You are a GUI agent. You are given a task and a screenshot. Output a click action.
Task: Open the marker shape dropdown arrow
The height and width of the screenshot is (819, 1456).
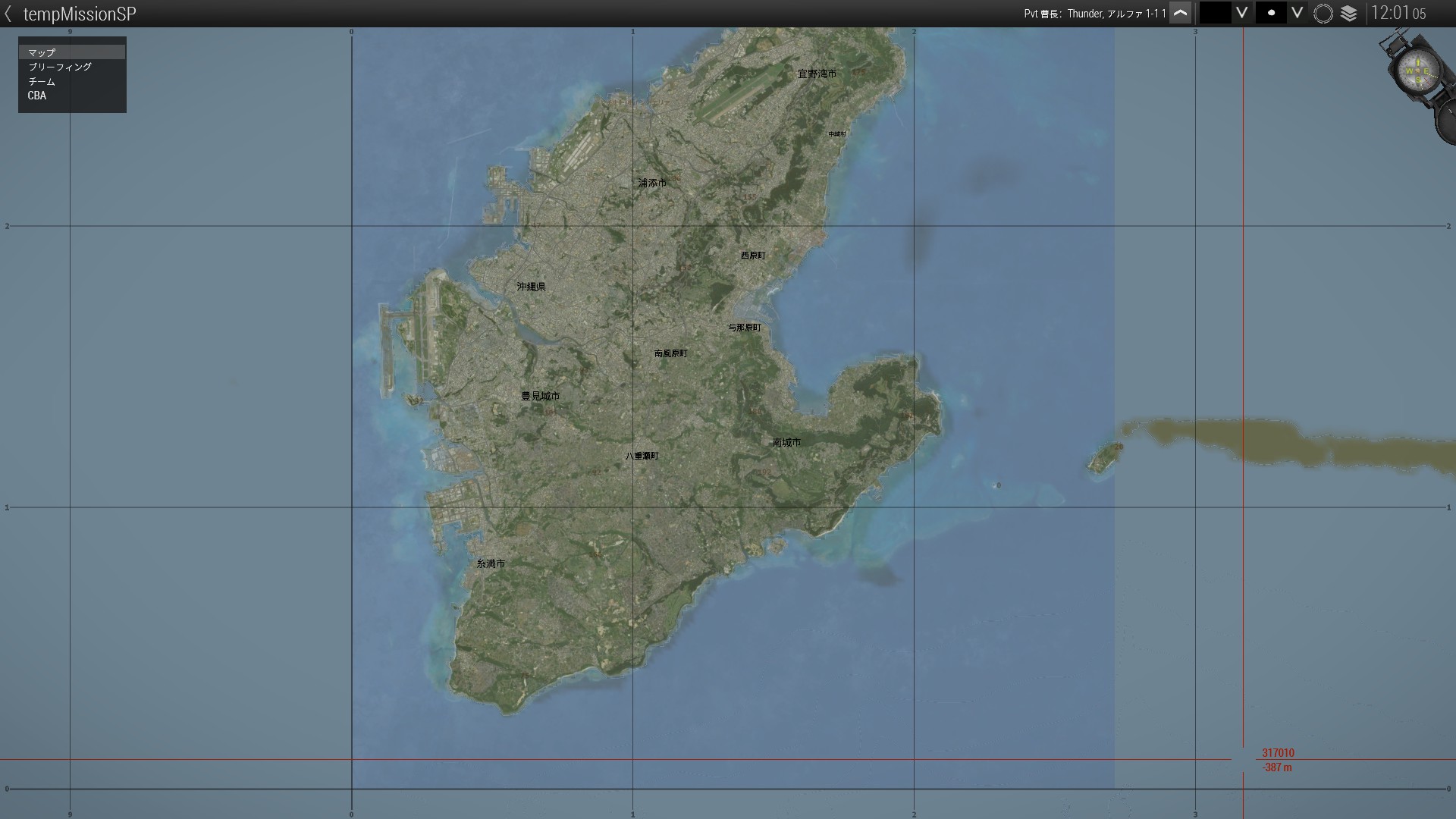(1298, 13)
